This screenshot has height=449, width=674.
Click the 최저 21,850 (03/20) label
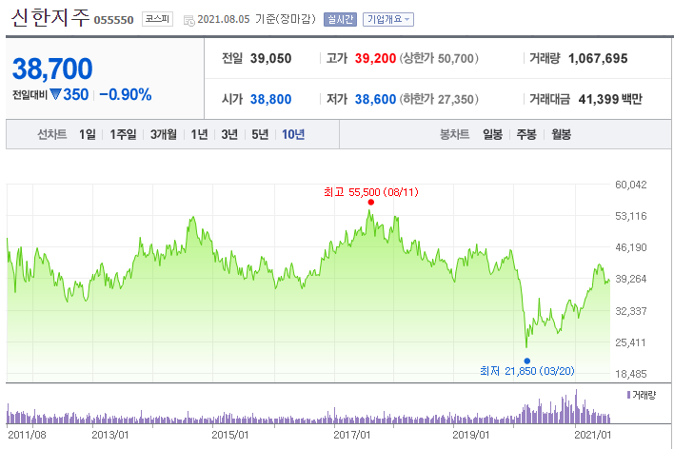[x=527, y=371]
